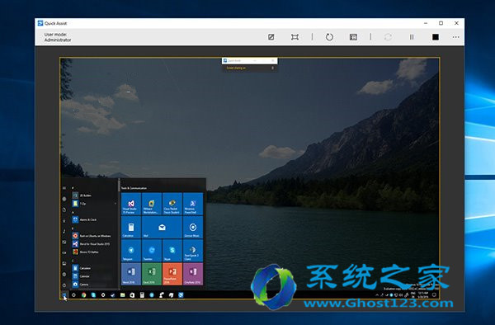
Task: Open the wide Mail tile
Action: 162,227
